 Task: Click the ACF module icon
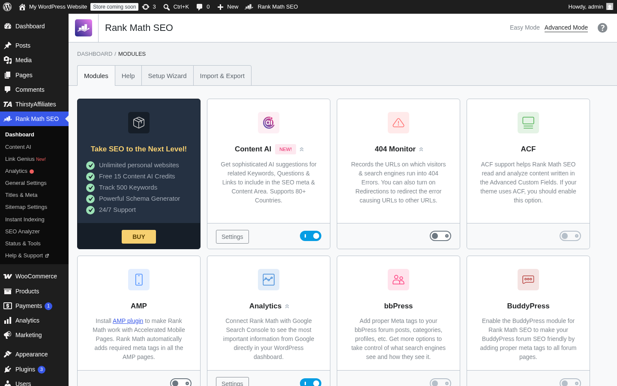coord(528,123)
